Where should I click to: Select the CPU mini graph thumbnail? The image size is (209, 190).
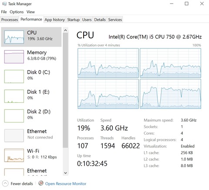[x=14, y=37]
